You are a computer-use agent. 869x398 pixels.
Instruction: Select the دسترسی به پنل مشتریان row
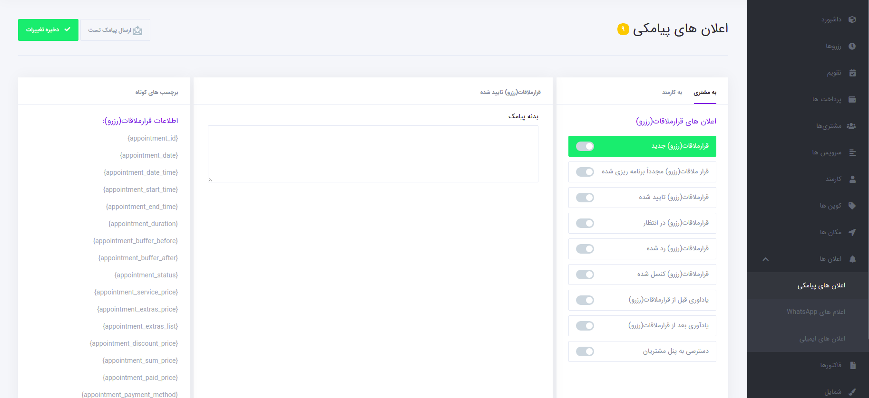click(642, 351)
